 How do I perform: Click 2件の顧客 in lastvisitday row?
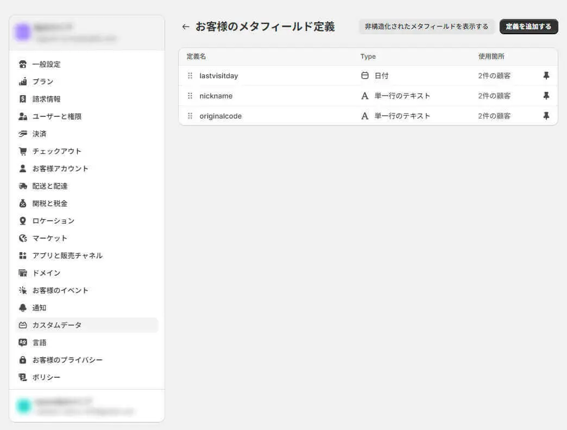coord(494,76)
